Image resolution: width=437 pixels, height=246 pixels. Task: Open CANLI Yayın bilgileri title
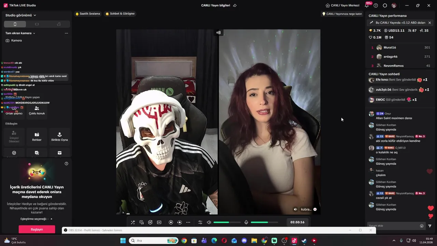pyautogui.click(x=215, y=5)
